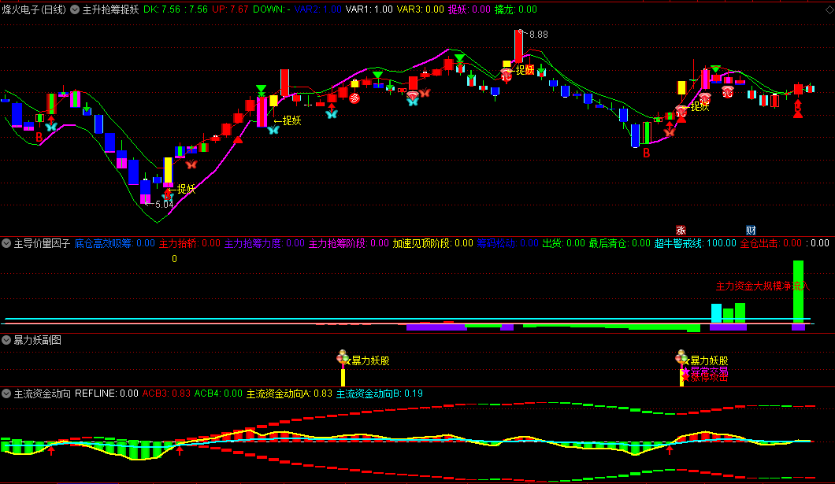835x484 pixels.
Task: Open the 主流资金动向 indicator dropdown arrow
Action: [x=6, y=393]
